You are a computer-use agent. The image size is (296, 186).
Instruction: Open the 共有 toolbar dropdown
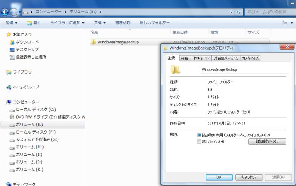point(100,23)
